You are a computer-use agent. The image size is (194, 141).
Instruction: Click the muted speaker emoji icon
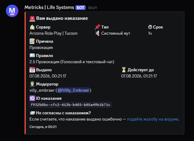coord(97,33)
